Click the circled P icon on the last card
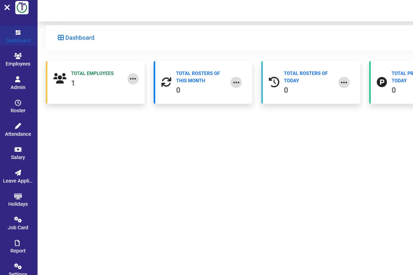The width and height of the screenshot is (413, 275). pyautogui.click(x=382, y=82)
